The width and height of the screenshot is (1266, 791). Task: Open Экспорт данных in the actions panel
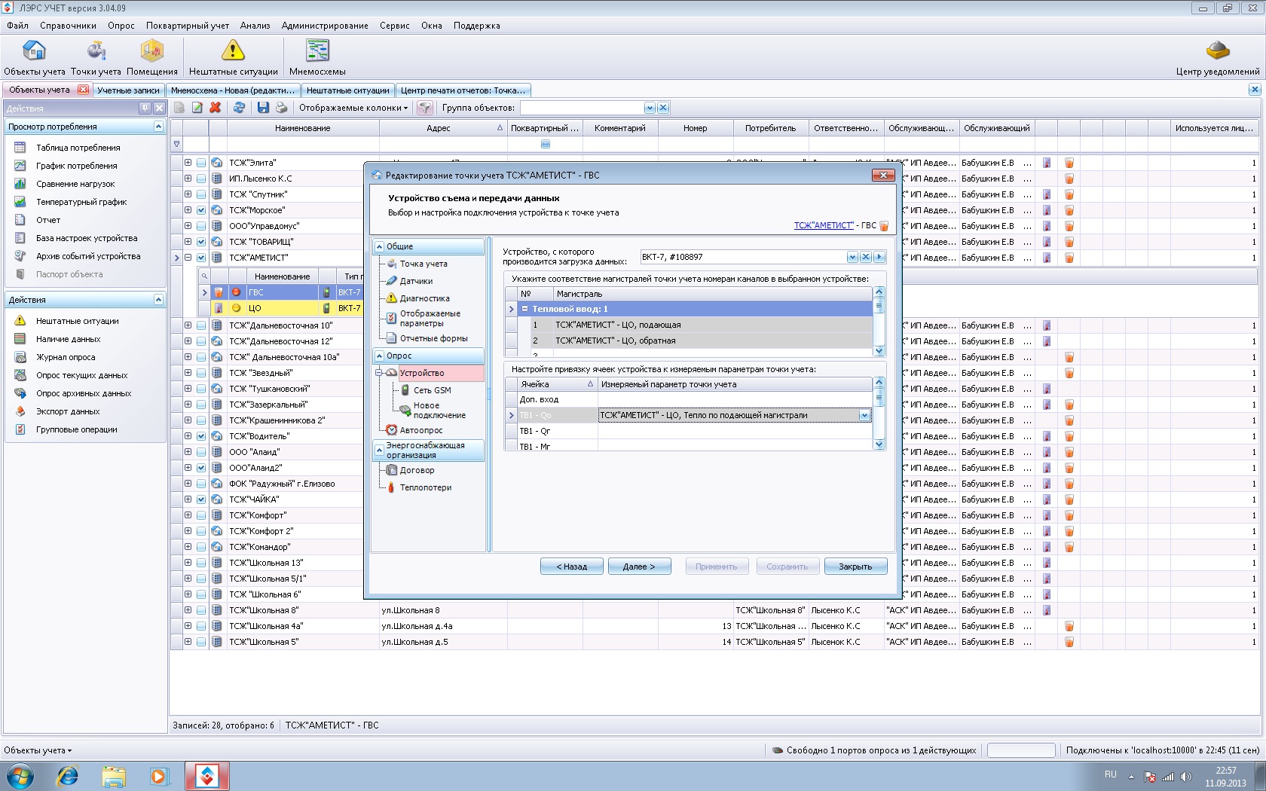(68, 411)
